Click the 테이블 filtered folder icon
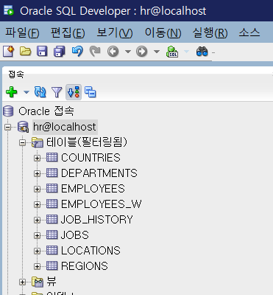 click(x=38, y=142)
